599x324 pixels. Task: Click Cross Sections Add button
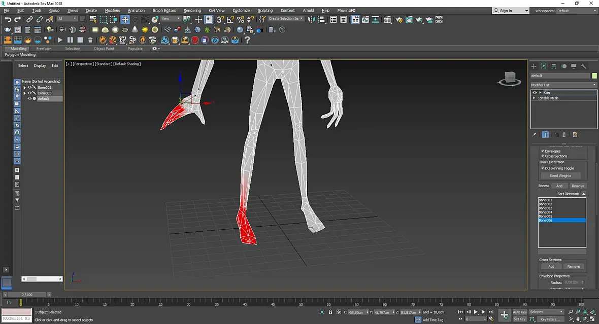551,266
